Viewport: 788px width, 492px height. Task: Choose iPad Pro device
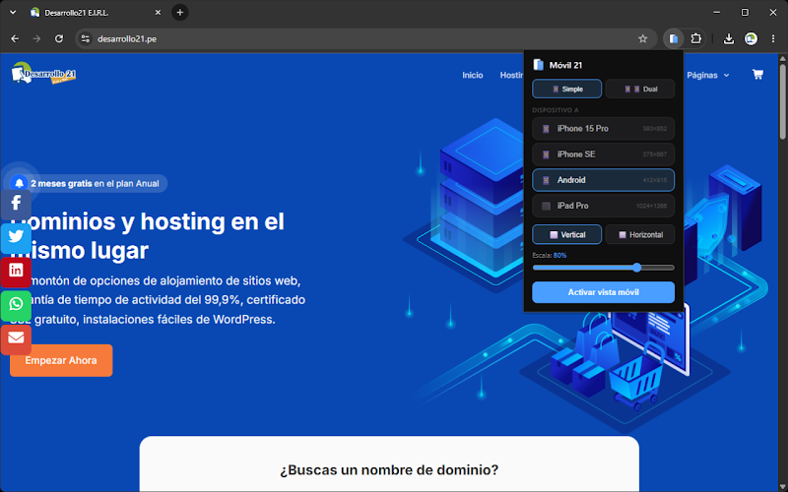coord(604,206)
